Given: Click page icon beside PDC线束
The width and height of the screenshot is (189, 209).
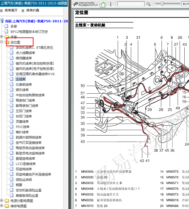Looking at the screenshot, I should coord(12,127).
